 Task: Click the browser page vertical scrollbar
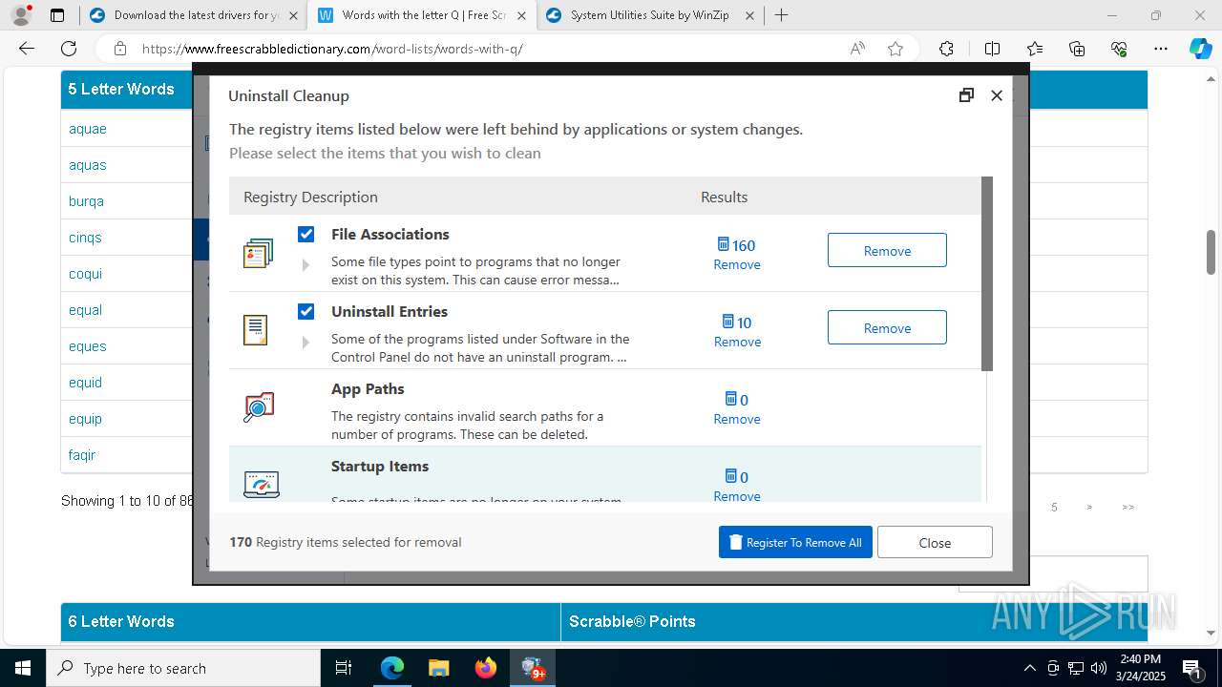(x=1211, y=252)
